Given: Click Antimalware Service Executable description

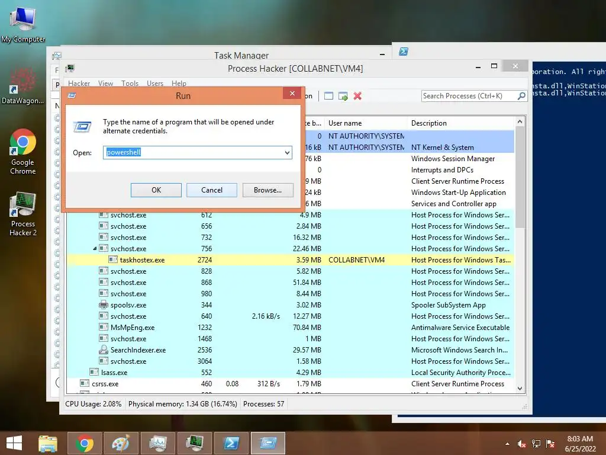Looking at the screenshot, I should tap(460, 327).
